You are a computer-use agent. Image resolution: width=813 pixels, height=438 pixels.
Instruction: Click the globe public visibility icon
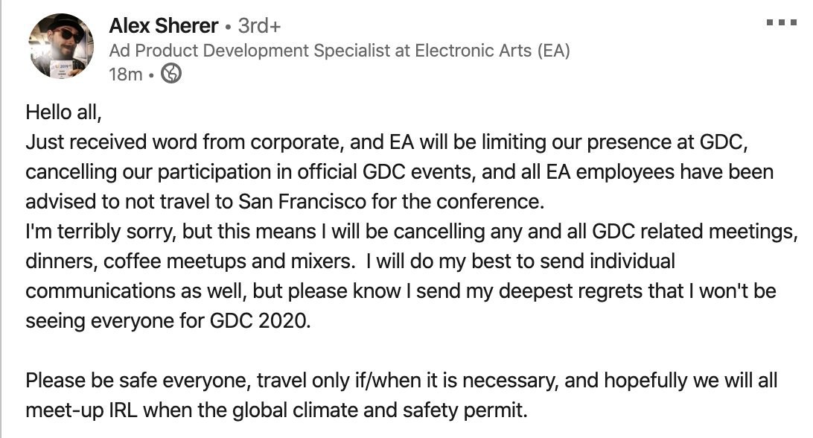point(171,74)
